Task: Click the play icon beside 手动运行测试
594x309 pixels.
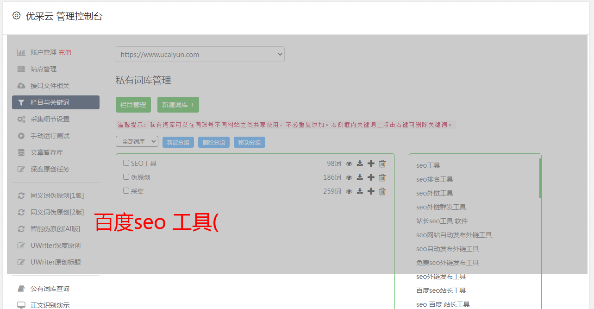Action: coord(21,136)
